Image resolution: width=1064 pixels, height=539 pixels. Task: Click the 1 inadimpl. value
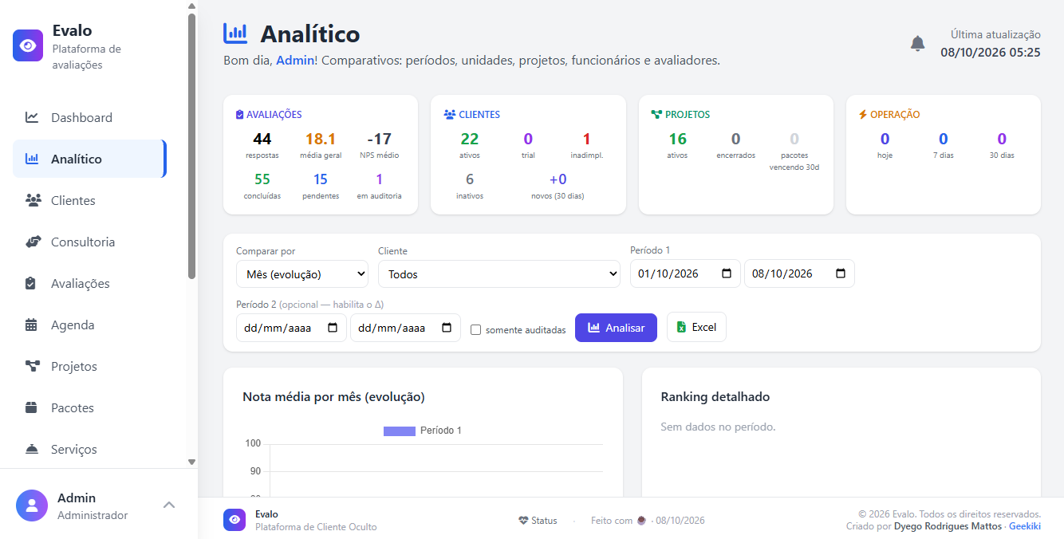[x=586, y=139]
